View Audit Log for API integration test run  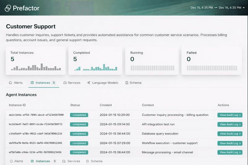pyautogui.click(x=230, y=124)
